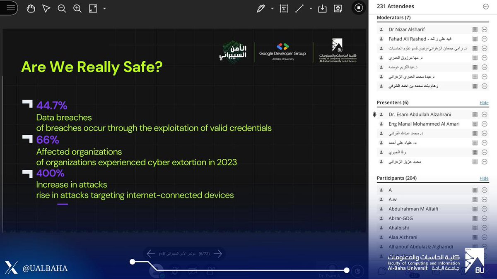Go to previous PDF page arrow

[151, 254]
